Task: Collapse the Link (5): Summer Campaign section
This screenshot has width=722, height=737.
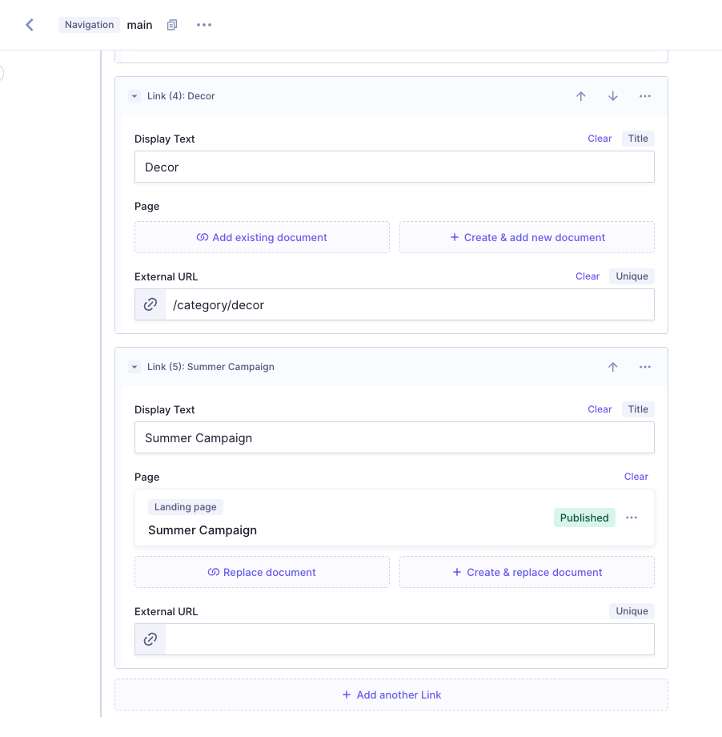Action: point(134,367)
